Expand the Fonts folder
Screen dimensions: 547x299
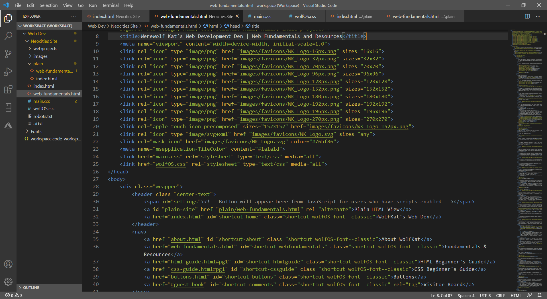tap(36, 131)
